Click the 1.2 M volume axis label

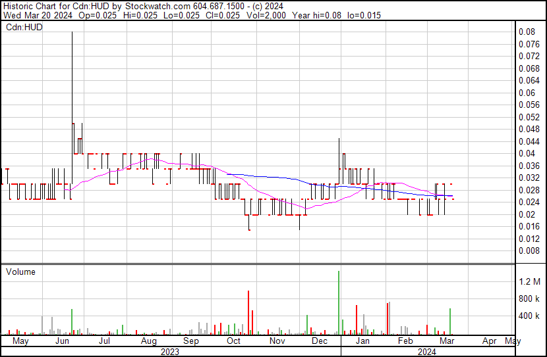(529, 281)
